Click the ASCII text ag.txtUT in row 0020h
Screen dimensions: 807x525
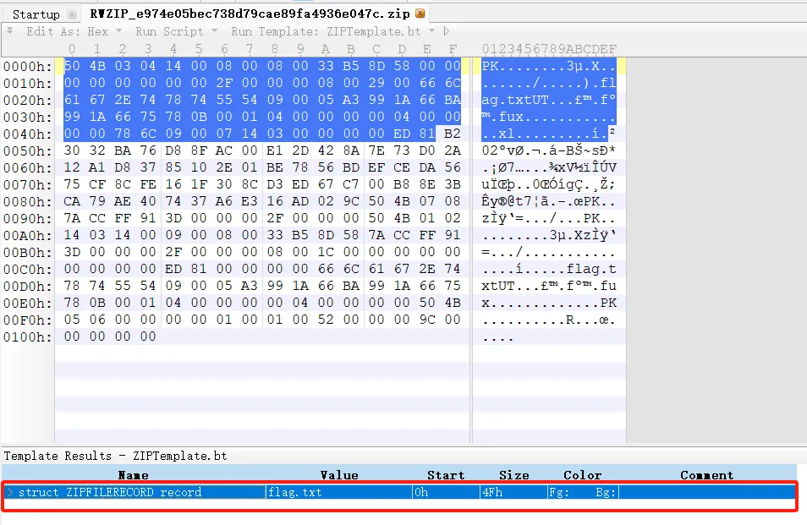tap(515, 100)
